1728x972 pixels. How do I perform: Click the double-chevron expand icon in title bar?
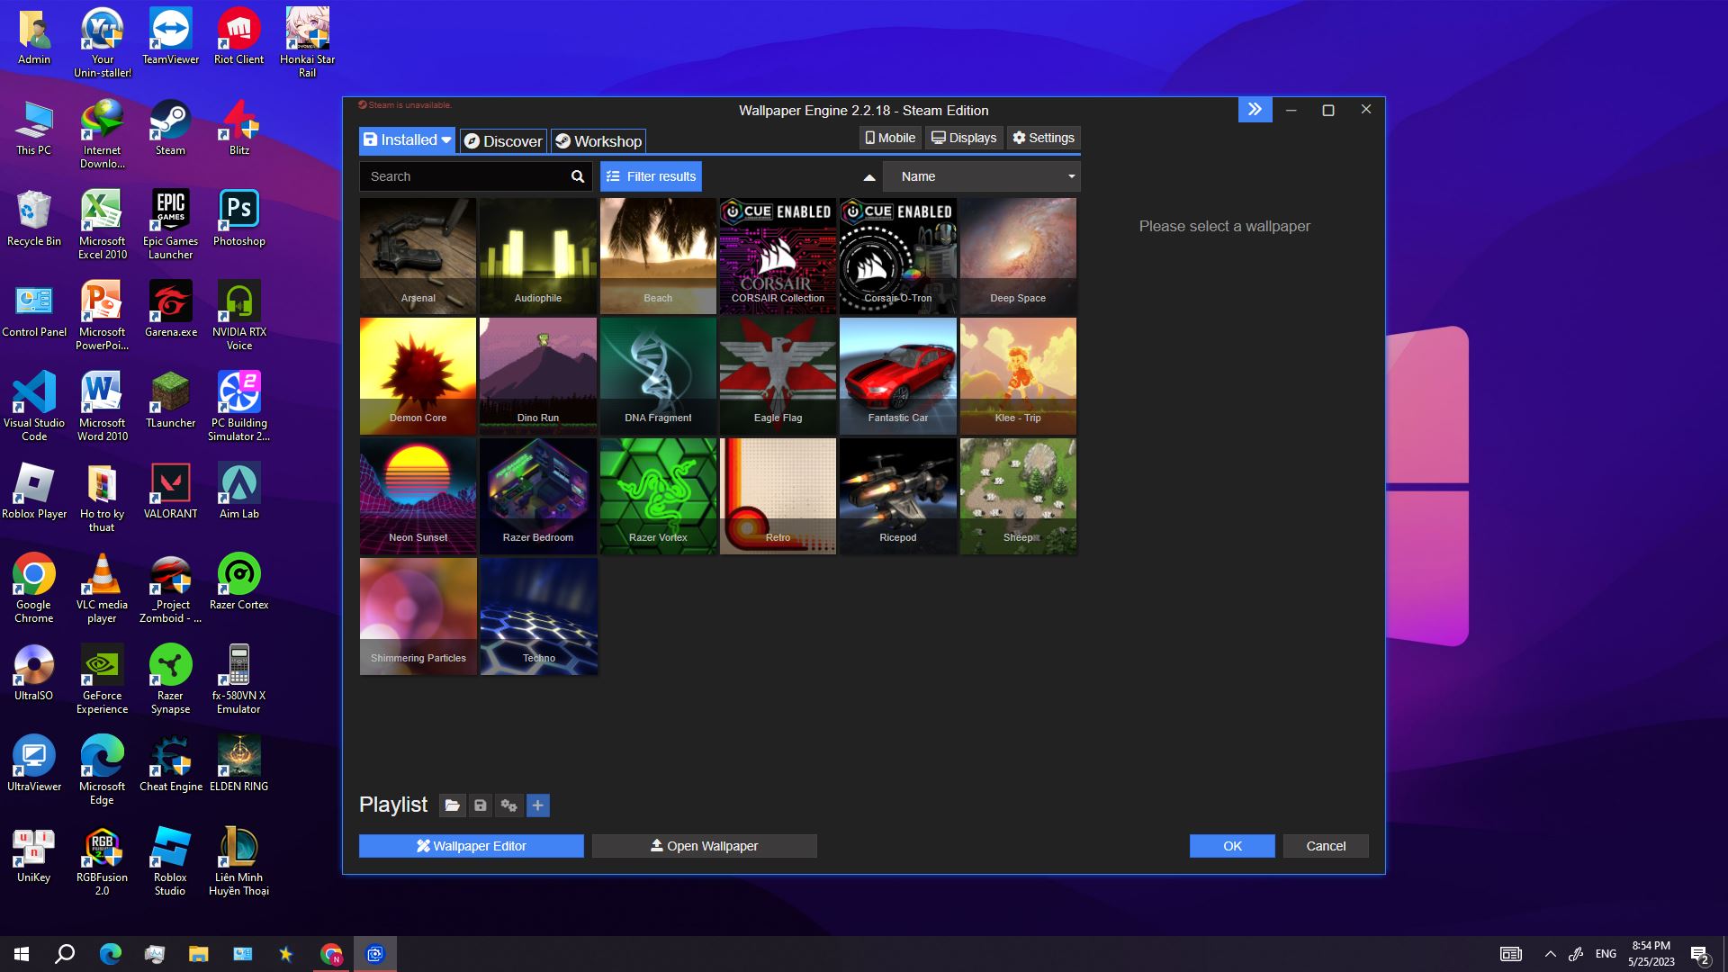(1255, 110)
